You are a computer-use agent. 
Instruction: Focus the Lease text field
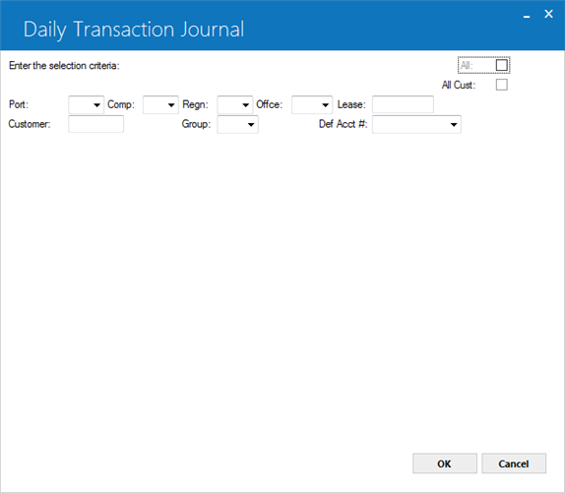403,104
